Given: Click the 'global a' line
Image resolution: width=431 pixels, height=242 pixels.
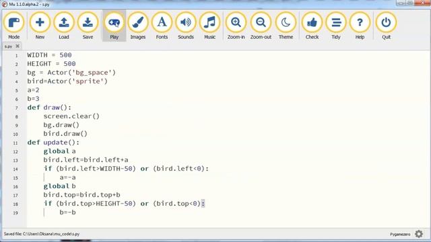Looking at the screenshot, I should (59, 151).
